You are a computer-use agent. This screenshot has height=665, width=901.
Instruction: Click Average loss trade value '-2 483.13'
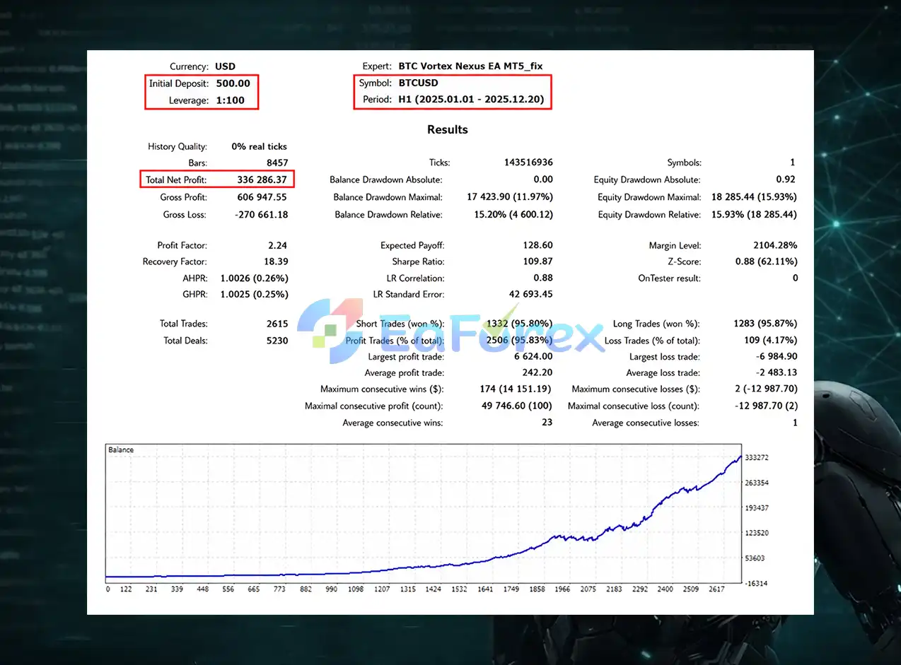coord(776,372)
